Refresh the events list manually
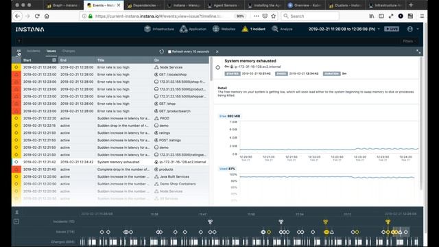Image resolution: width=439 pixels, height=247 pixels. (162, 51)
